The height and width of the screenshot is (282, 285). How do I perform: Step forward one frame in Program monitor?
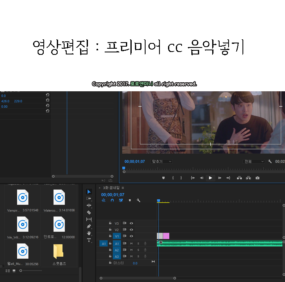point(220,178)
